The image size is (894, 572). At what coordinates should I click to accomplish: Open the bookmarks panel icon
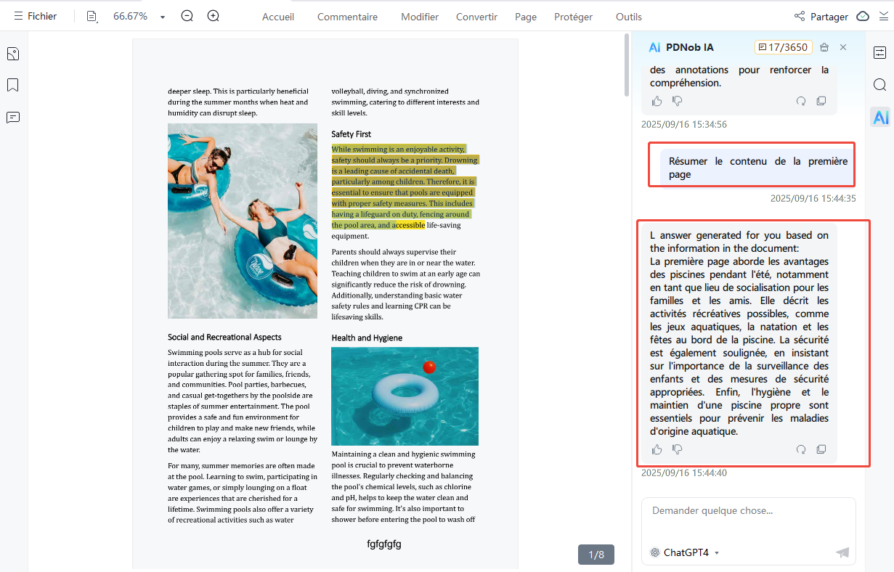click(12, 86)
